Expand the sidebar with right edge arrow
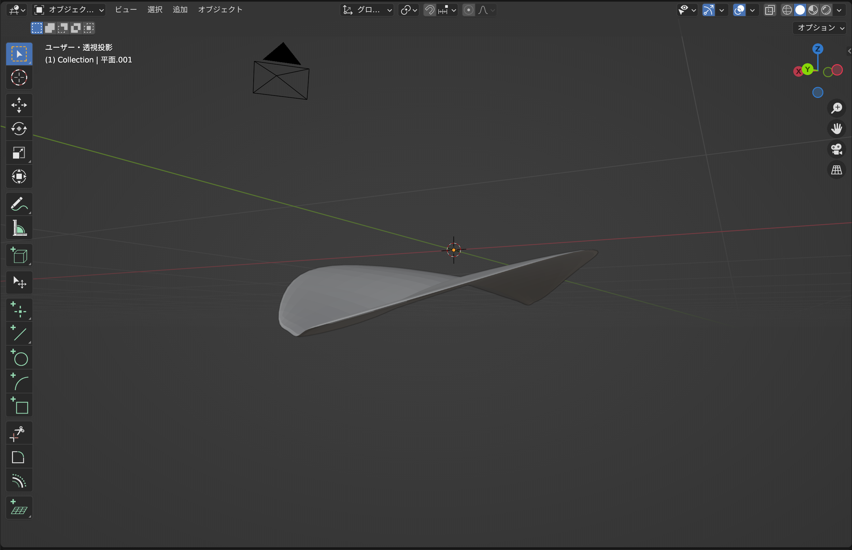The image size is (852, 550). [x=850, y=51]
